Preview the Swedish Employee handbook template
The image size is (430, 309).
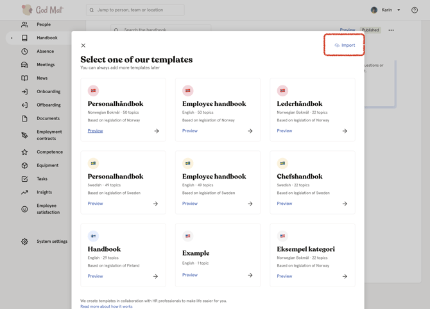coord(190,204)
